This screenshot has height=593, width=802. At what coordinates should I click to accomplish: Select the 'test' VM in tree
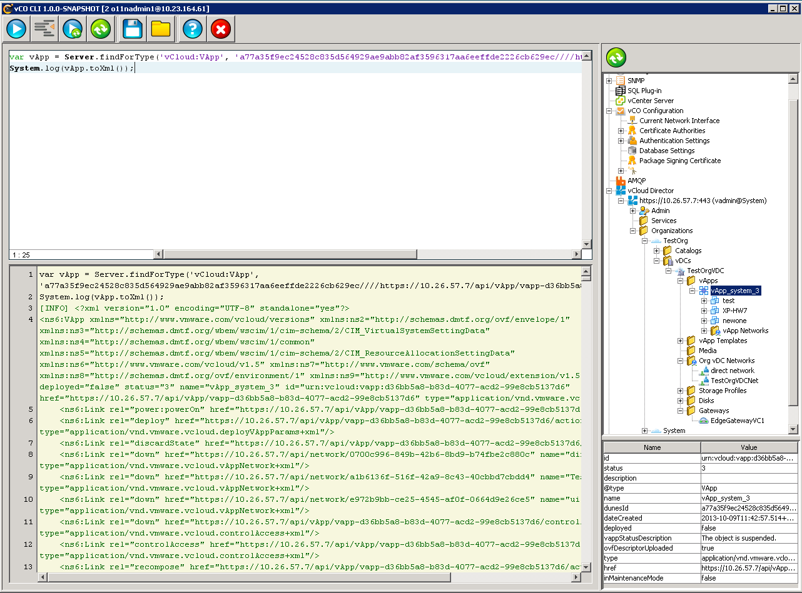coord(728,301)
